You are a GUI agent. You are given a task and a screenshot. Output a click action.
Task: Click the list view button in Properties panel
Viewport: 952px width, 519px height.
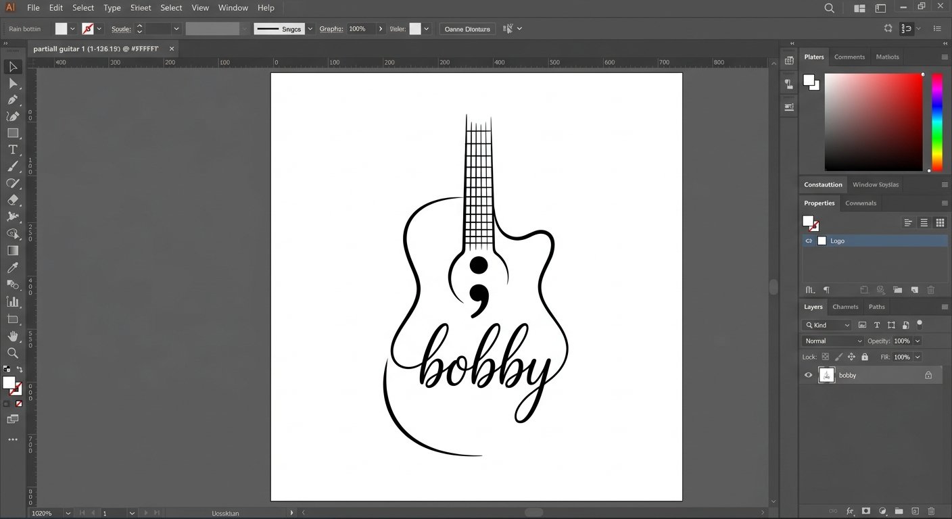point(924,222)
